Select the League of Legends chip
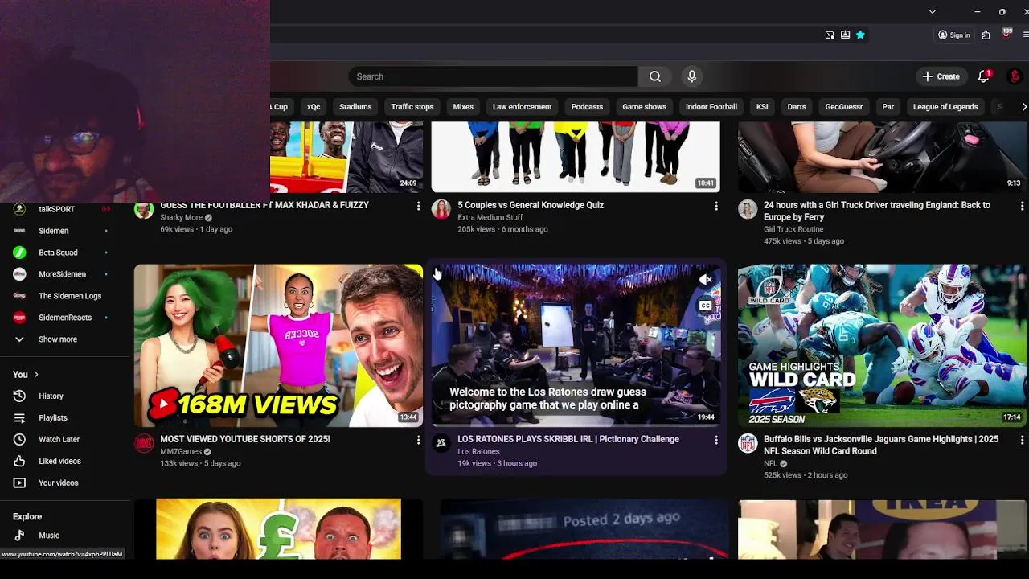Image resolution: width=1029 pixels, height=579 pixels. pyautogui.click(x=945, y=106)
